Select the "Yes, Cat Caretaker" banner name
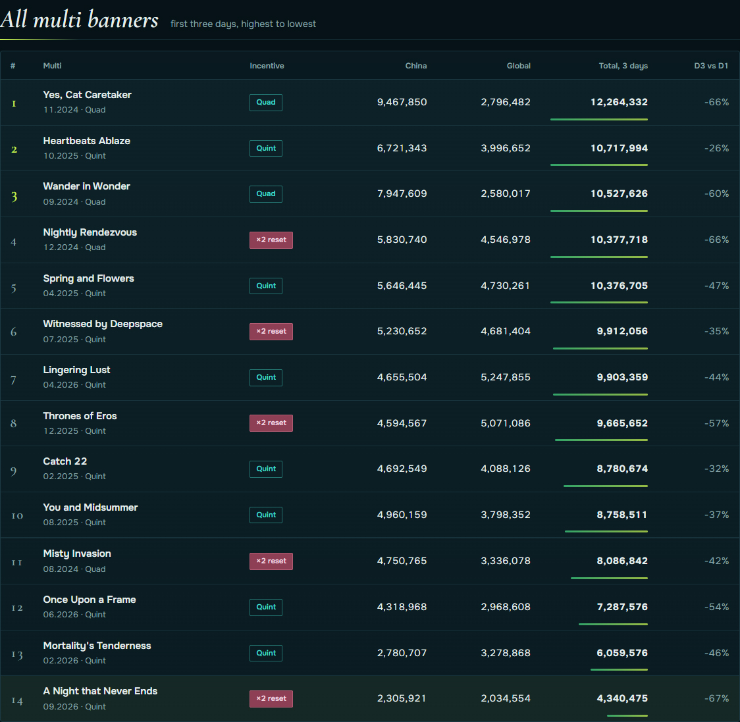Image resolution: width=740 pixels, height=722 pixels. click(88, 94)
